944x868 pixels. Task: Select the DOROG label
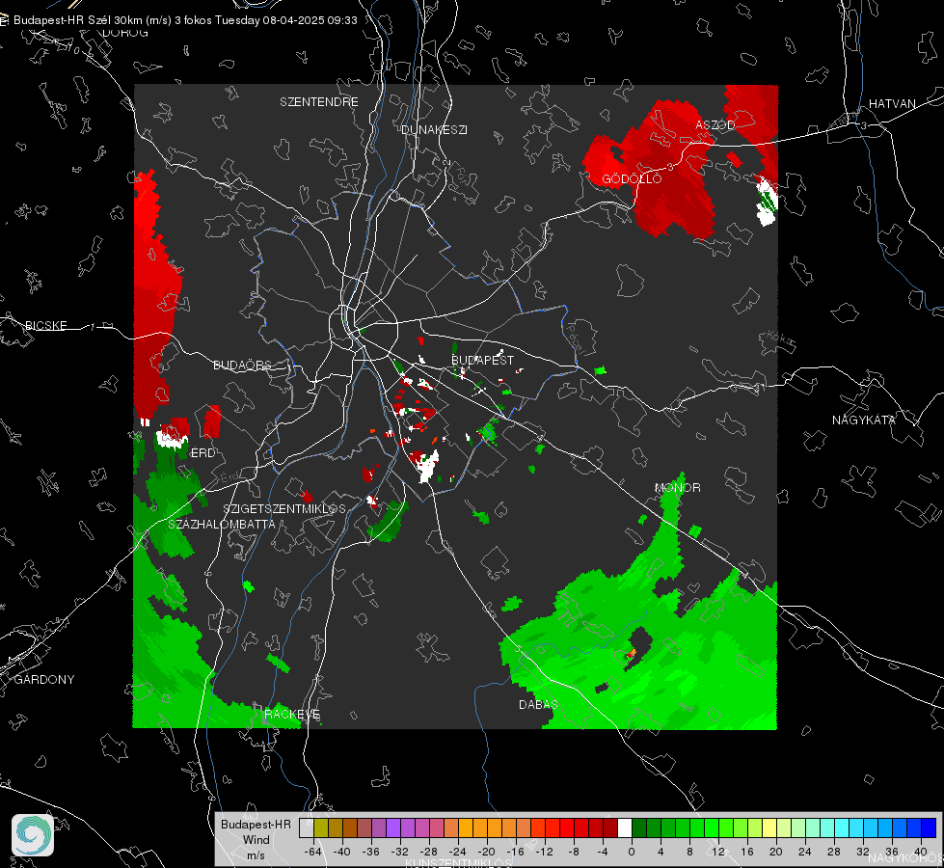(125, 33)
